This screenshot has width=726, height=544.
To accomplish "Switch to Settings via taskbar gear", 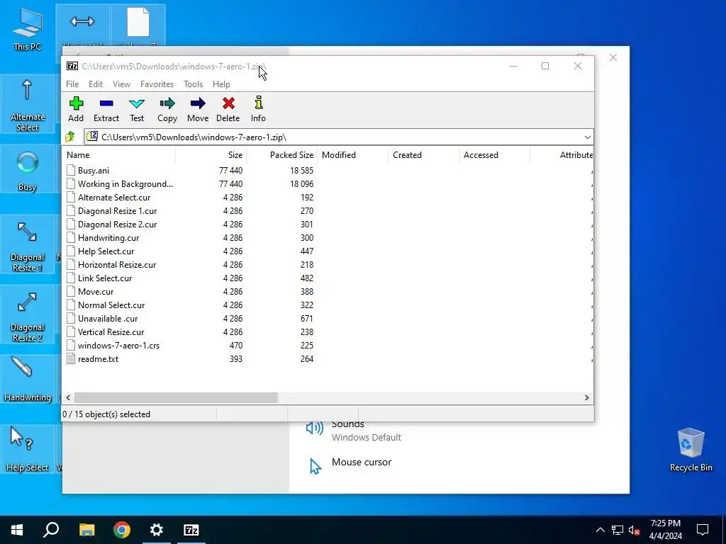I will (157, 530).
